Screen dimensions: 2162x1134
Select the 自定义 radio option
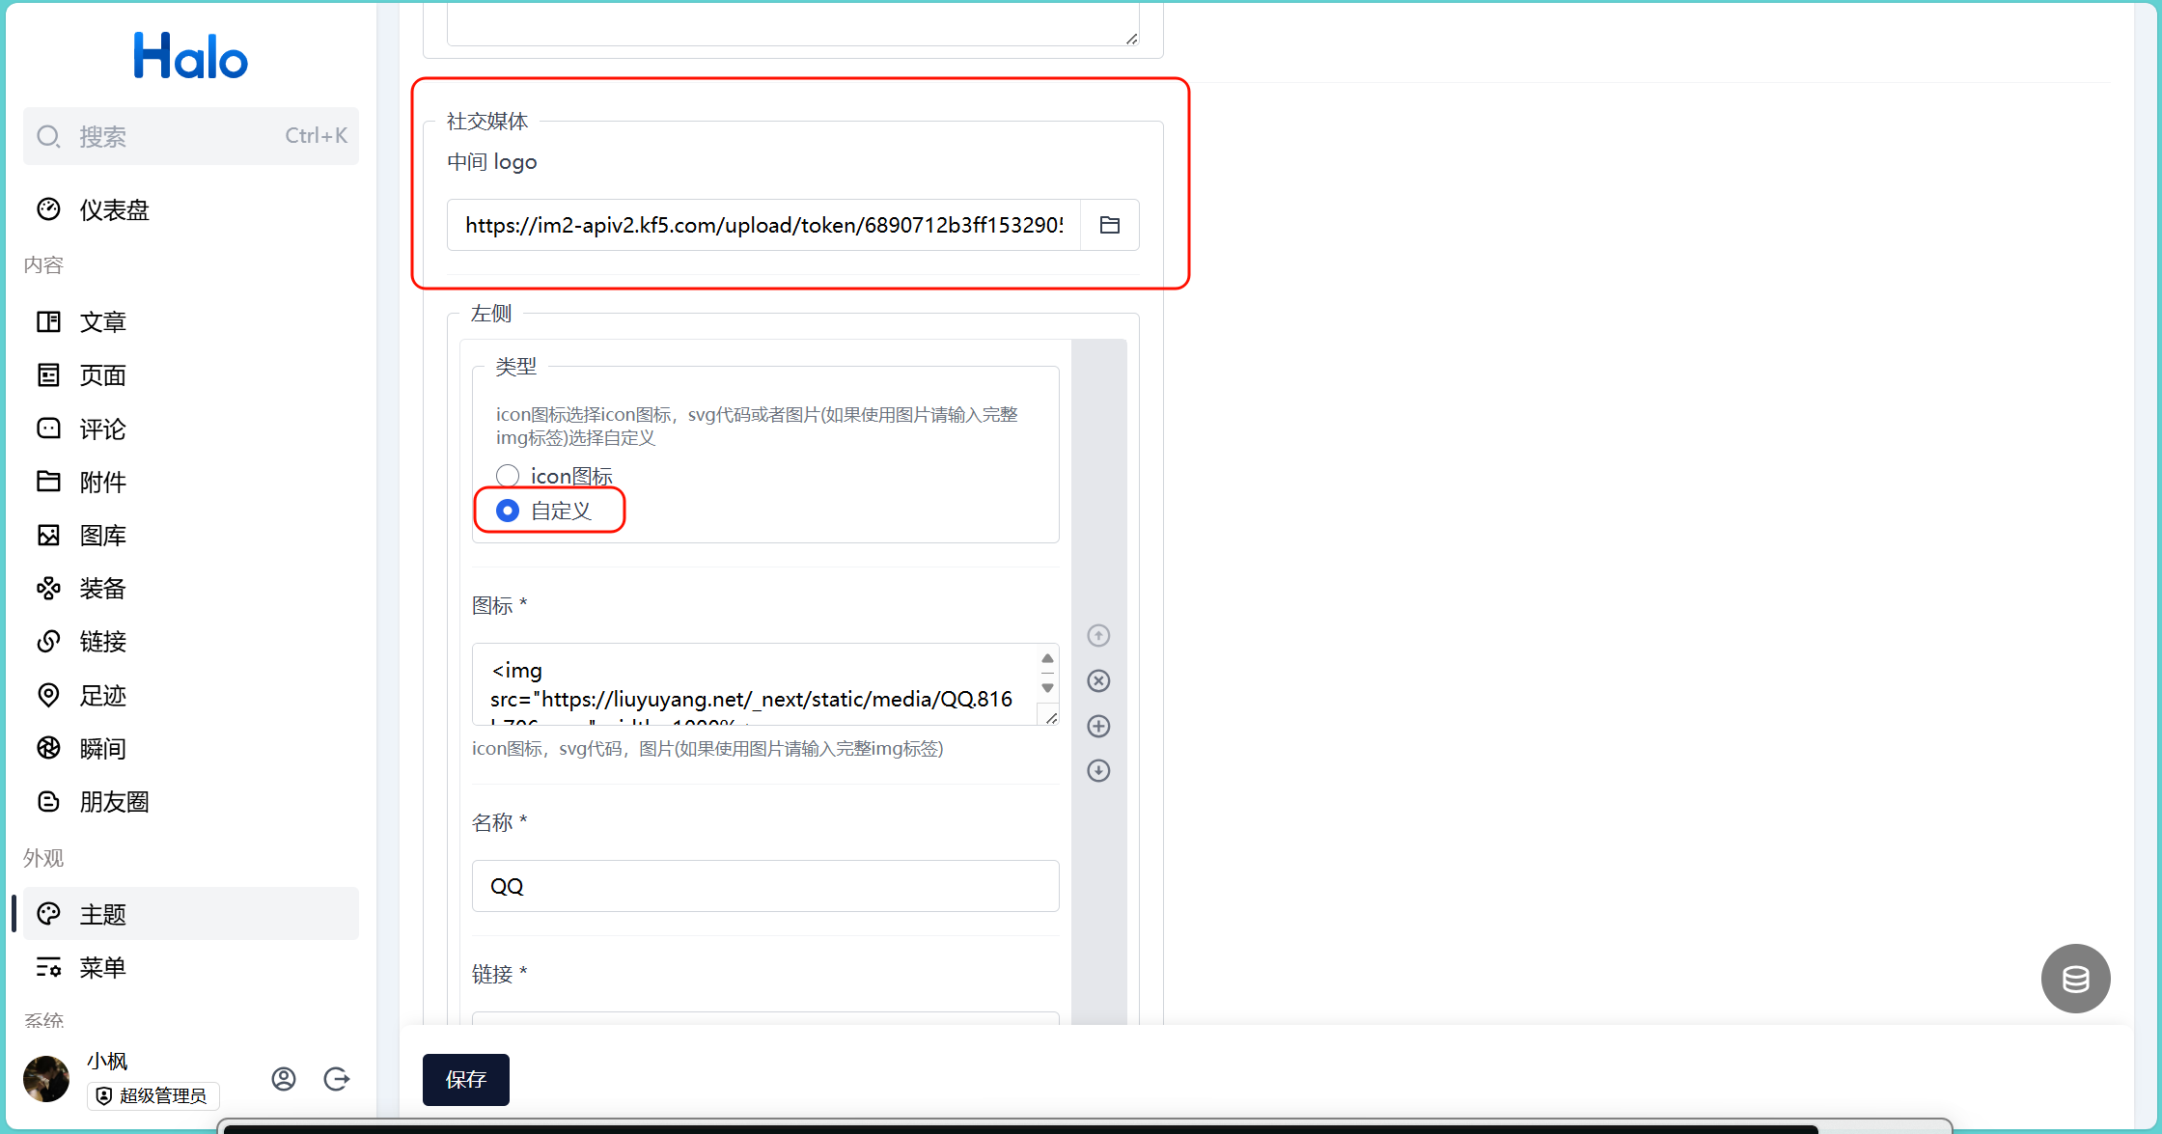click(x=508, y=511)
